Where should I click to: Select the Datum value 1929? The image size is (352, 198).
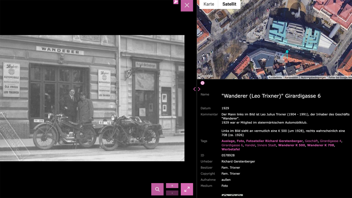(x=225, y=108)
